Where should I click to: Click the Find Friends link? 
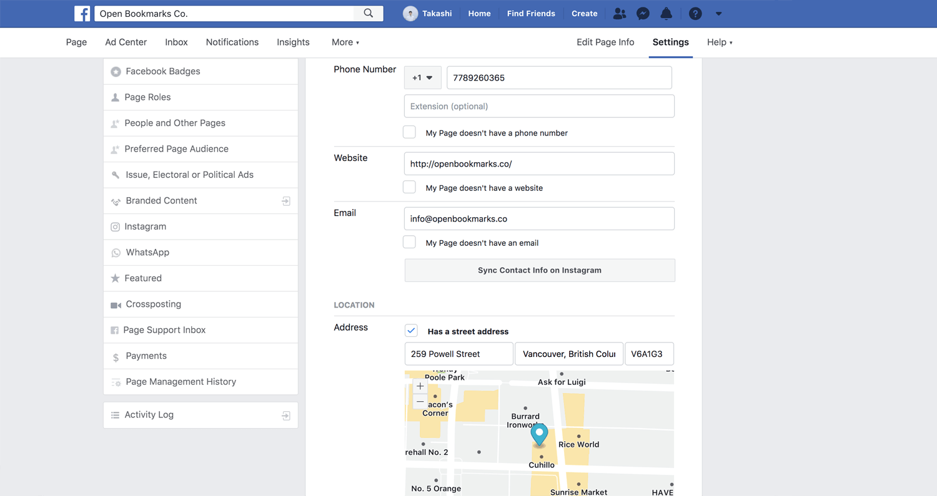click(x=531, y=13)
